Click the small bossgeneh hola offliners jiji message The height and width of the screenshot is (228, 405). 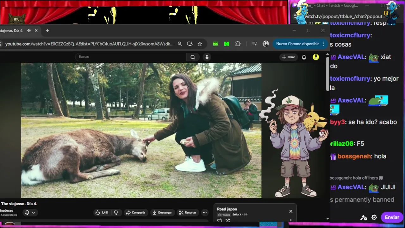click(x=356, y=178)
